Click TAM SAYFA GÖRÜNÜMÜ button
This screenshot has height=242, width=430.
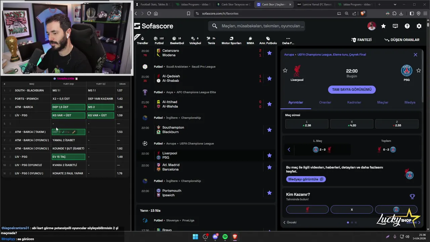(x=352, y=89)
